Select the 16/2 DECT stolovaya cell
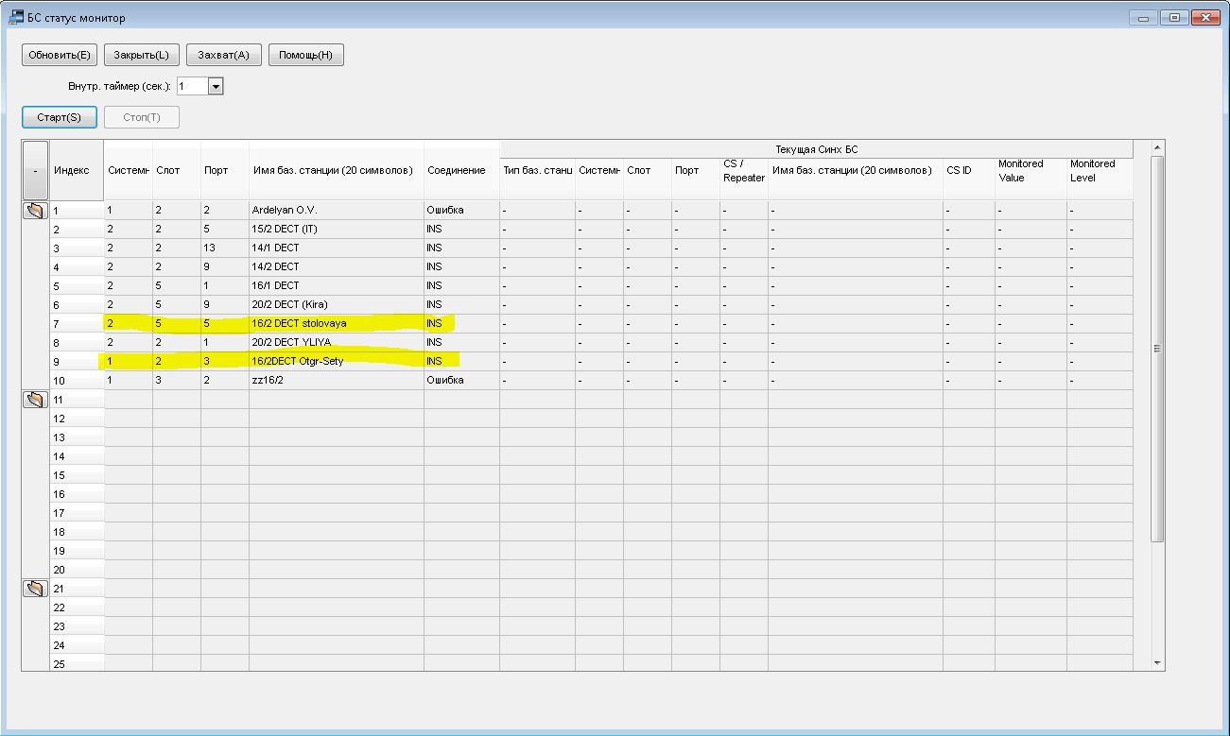1230x736 pixels. pyautogui.click(x=337, y=323)
